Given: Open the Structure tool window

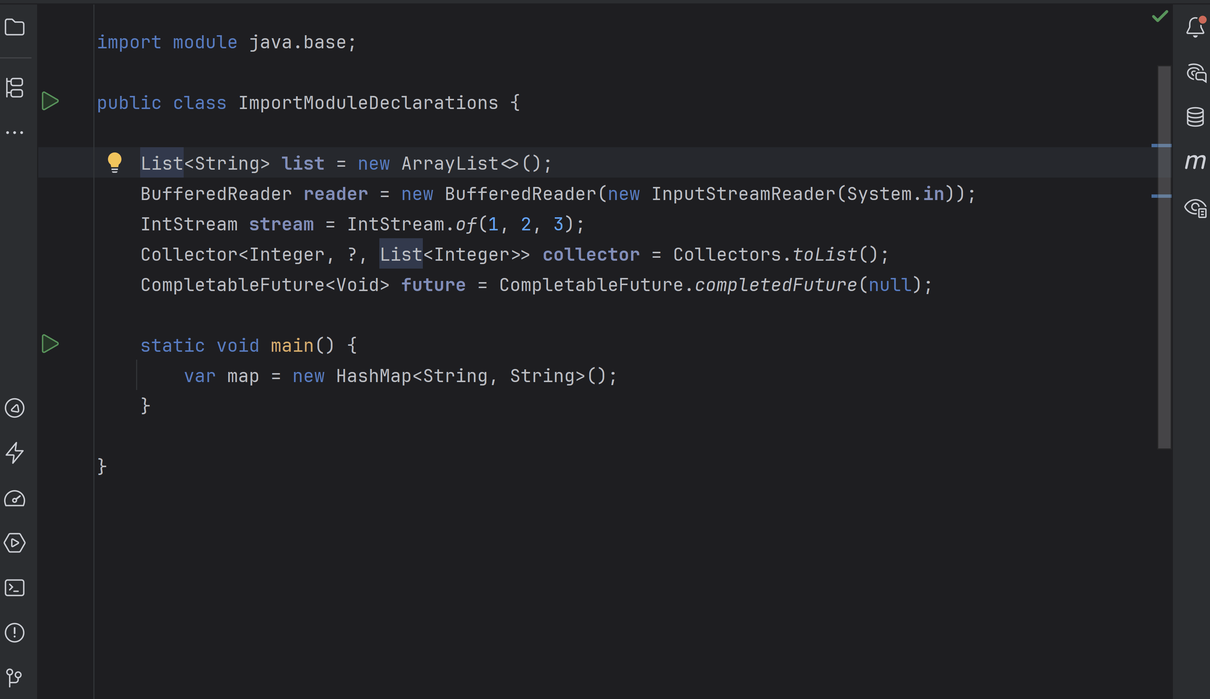Looking at the screenshot, I should click(x=14, y=87).
